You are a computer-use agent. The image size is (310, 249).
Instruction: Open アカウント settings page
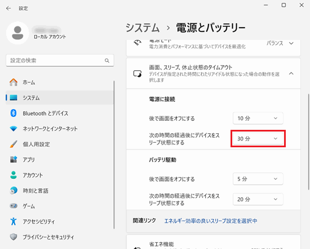(60, 175)
